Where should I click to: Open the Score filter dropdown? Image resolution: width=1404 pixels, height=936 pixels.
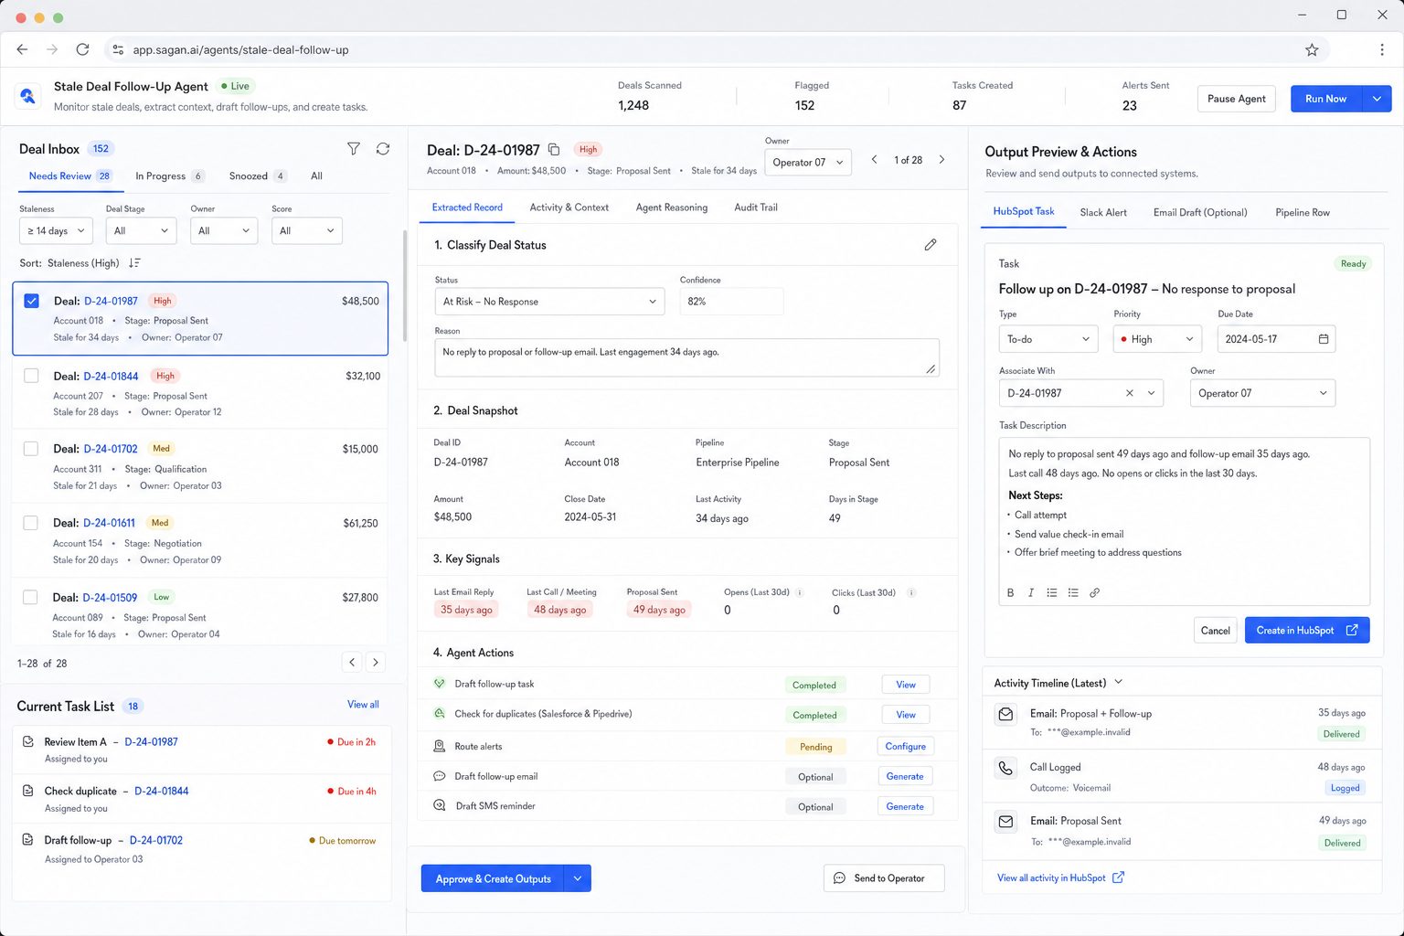pyautogui.click(x=306, y=231)
